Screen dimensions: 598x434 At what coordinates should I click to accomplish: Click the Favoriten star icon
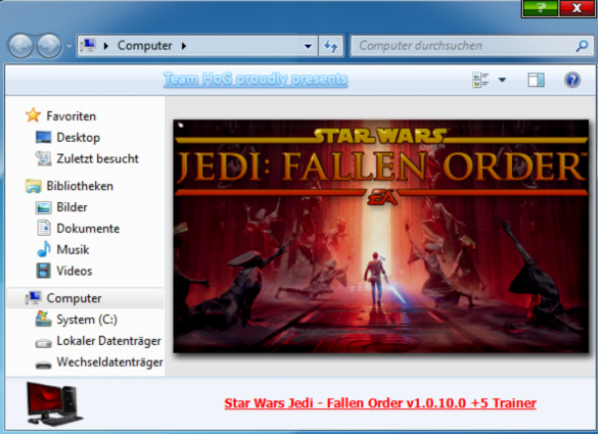34,115
